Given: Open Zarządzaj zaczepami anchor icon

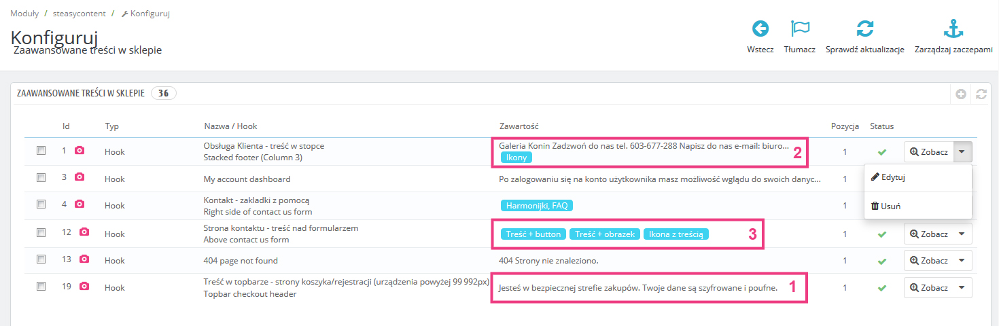Looking at the screenshot, I should (953, 29).
